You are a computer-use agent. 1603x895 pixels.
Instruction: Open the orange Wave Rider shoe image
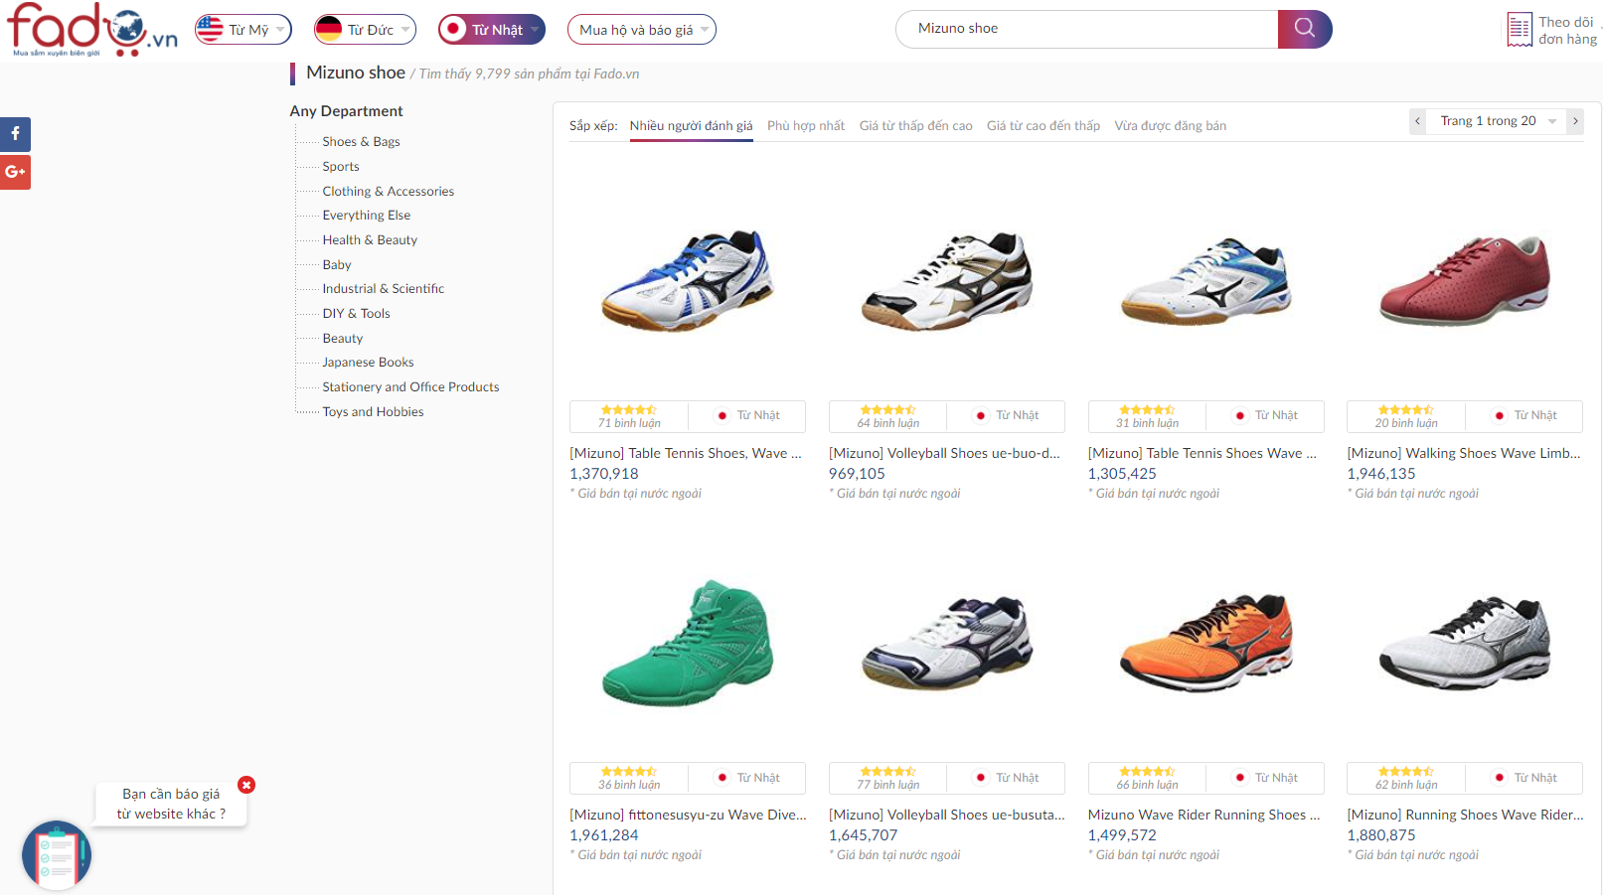tap(1206, 643)
